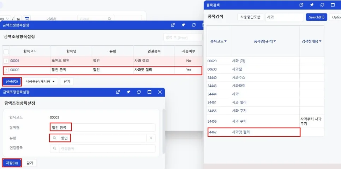Viewport: 341px width, 169px height.
Task: Pin the 품목검색 window
Action: (312, 5)
